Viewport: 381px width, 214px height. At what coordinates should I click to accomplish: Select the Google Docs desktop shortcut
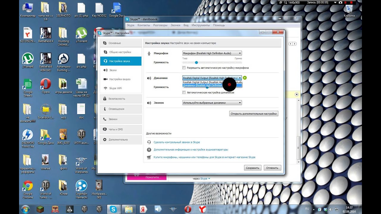[x=117, y=10]
